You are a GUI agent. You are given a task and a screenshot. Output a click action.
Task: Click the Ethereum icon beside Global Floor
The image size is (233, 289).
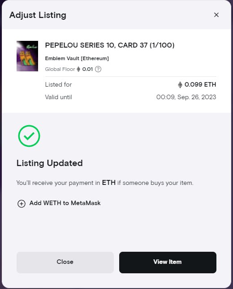click(x=78, y=69)
